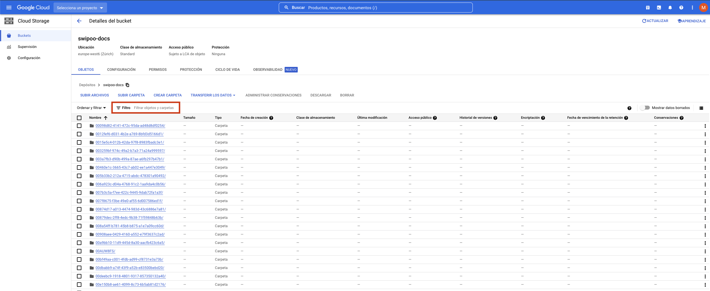The width and height of the screenshot is (710, 291).
Task: Switch to the Permisos tab
Action: [157, 70]
